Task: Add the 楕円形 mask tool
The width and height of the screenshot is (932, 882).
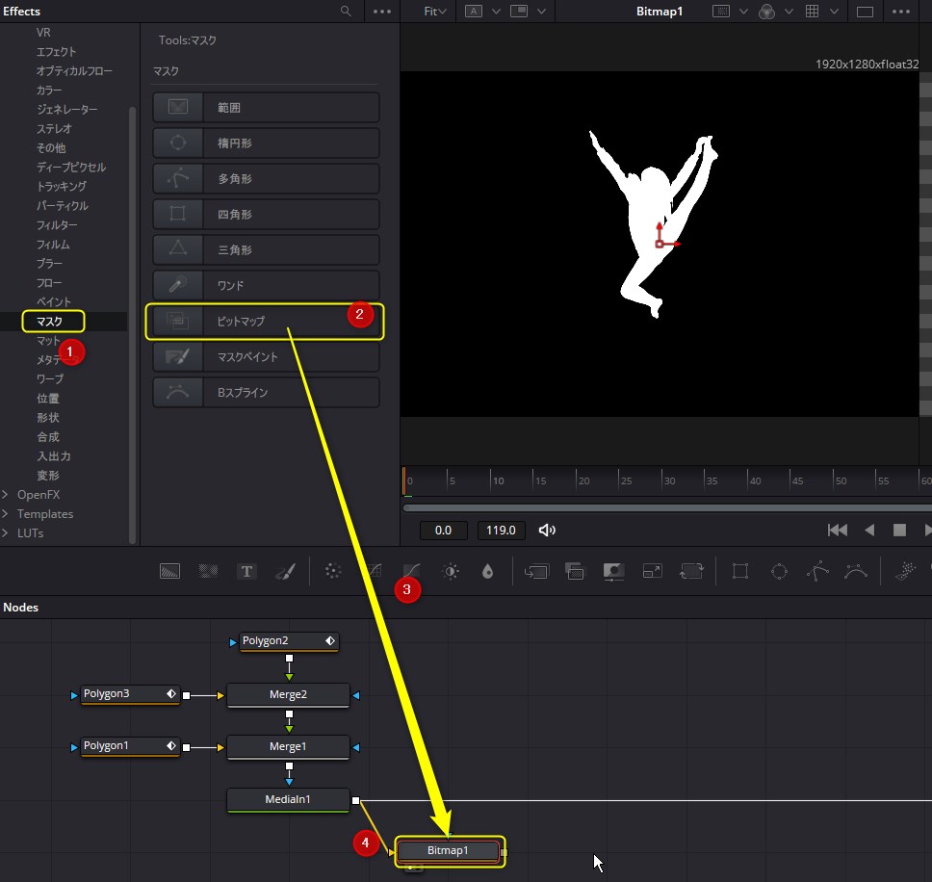Action: [x=266, y=143]
